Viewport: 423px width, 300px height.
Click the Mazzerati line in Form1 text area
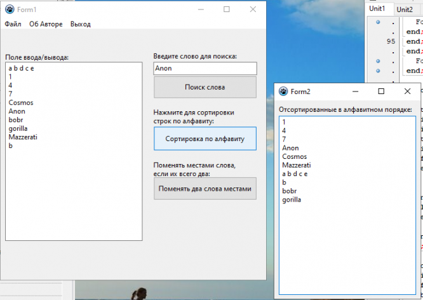[x=23, y=137]
